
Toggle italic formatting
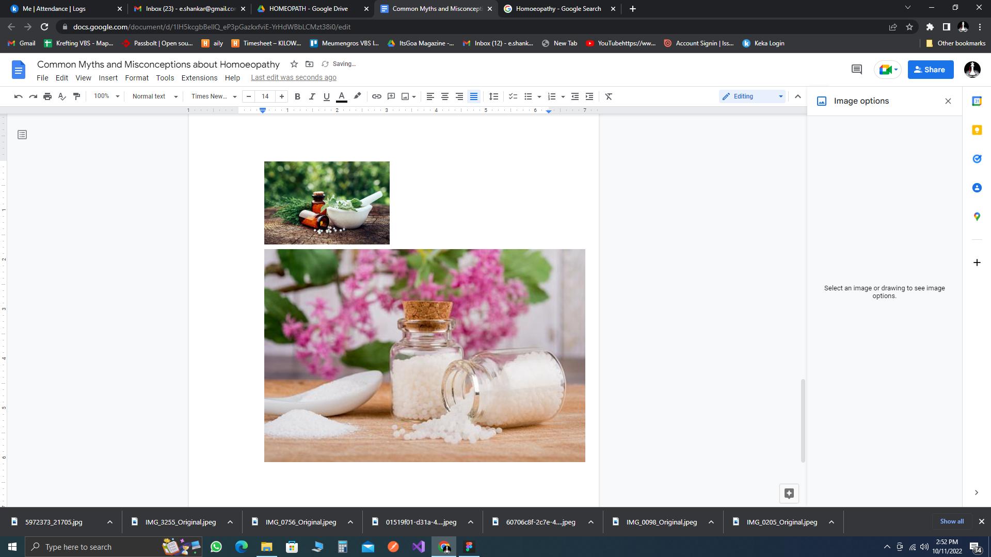click(312, 96)
